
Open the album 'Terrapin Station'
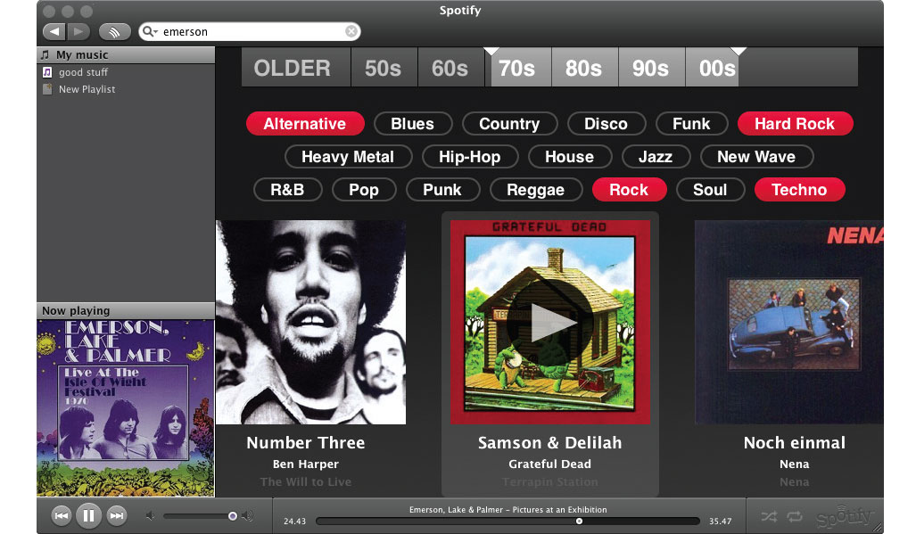(549, 482)
